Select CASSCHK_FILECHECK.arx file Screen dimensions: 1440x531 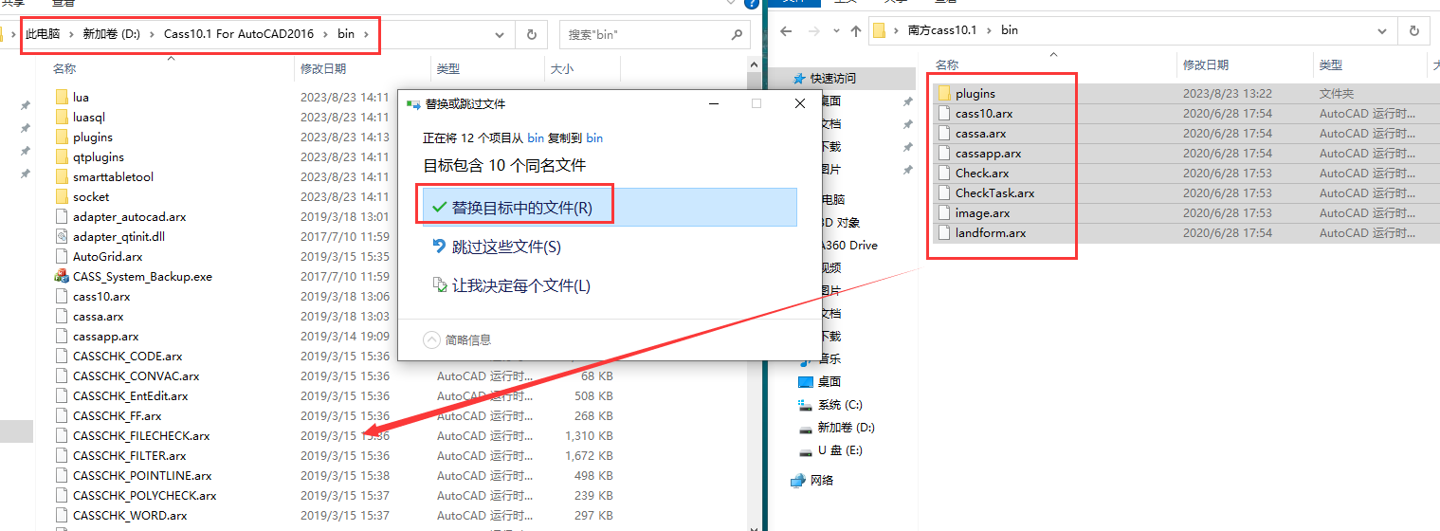[141, 435]
